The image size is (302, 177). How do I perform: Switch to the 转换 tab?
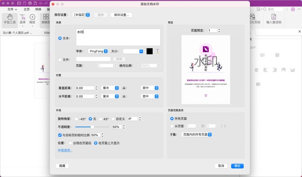38,9
